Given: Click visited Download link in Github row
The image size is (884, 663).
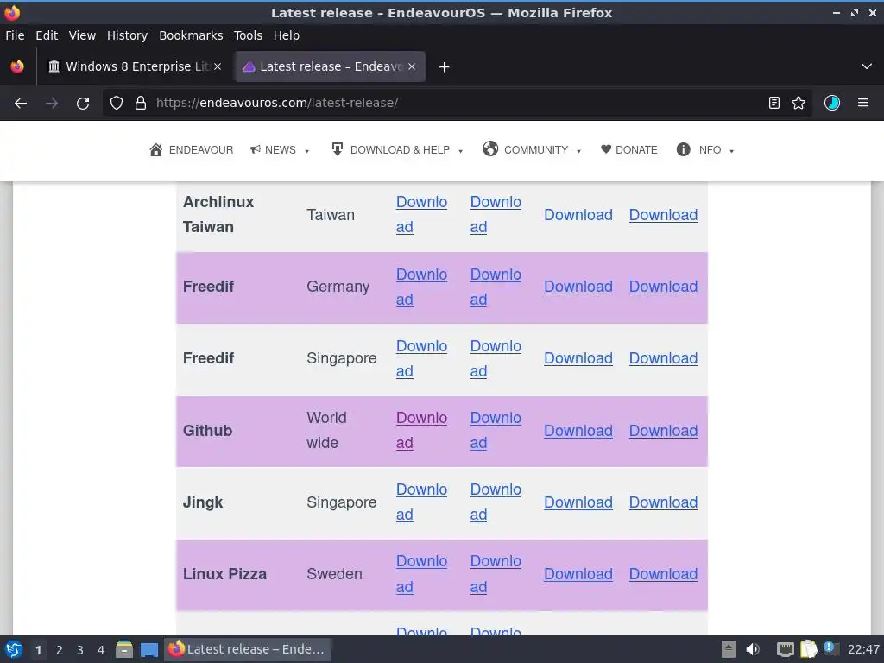Looking at the screenshot, I should point(421,430).
